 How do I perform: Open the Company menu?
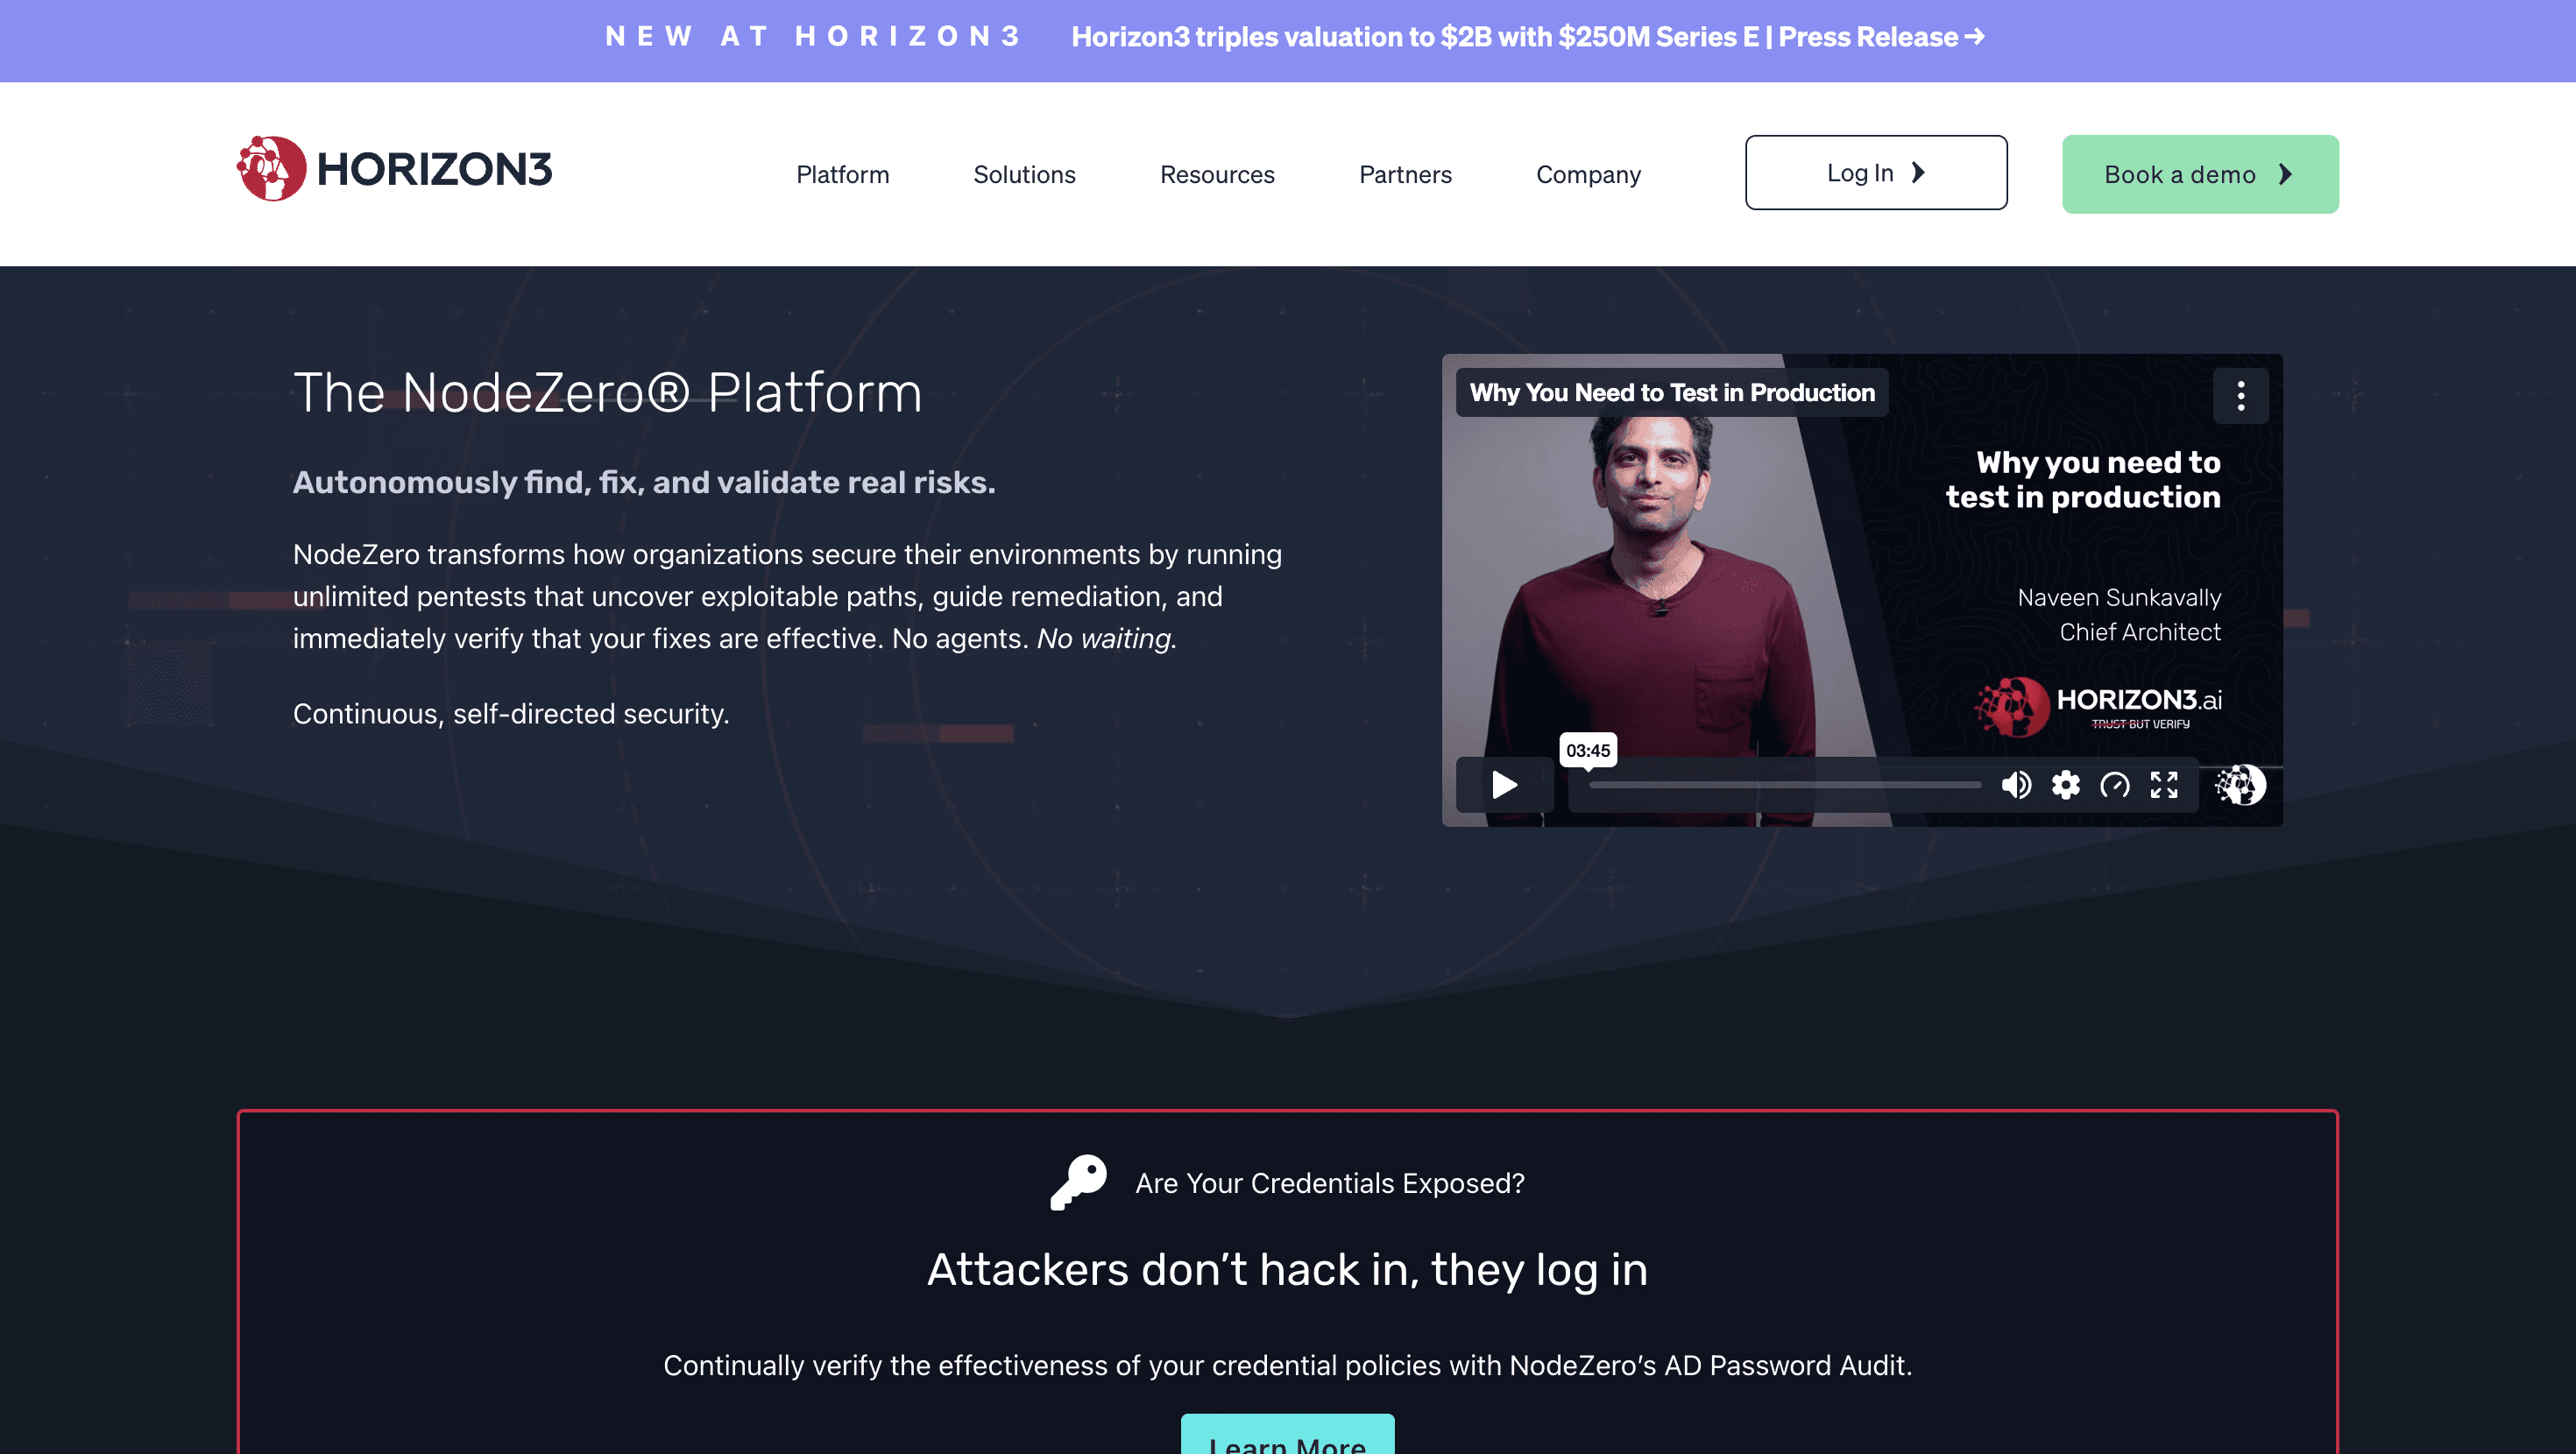tap(1588, 174)
